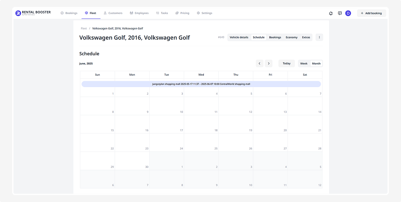
Task: Open Customers in the top navigation
Action: 113,13
